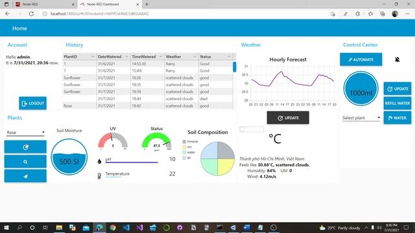Click the History table scrollbar thumb
Viewport: 415px width, 233px height.
click(x=235, y=67)
